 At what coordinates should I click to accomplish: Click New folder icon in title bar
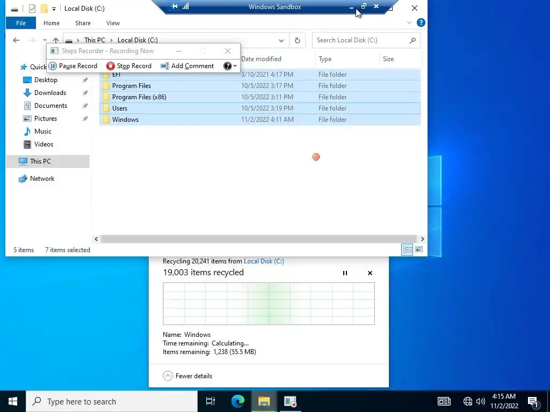44,9
